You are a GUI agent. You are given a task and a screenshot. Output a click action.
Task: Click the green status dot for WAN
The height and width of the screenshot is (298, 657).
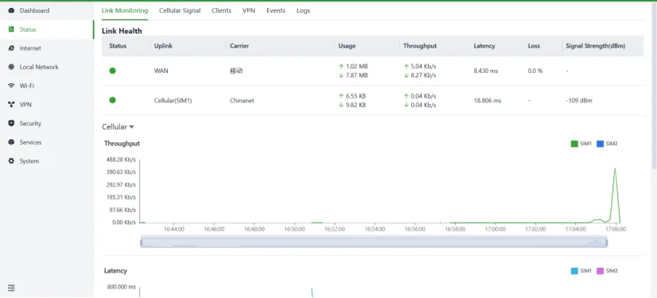click(x=112, y=71)
